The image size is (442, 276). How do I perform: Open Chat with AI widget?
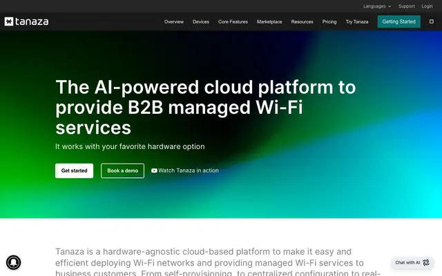pyautogui.click(x=412, y=262)
